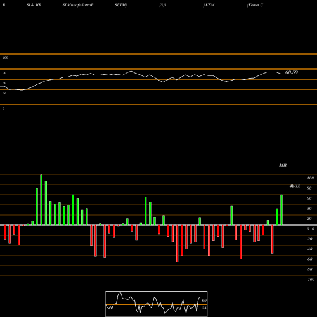Click the end of the white RSI line
This screenshot has height=317, width=317.
[x=281, y=74]
